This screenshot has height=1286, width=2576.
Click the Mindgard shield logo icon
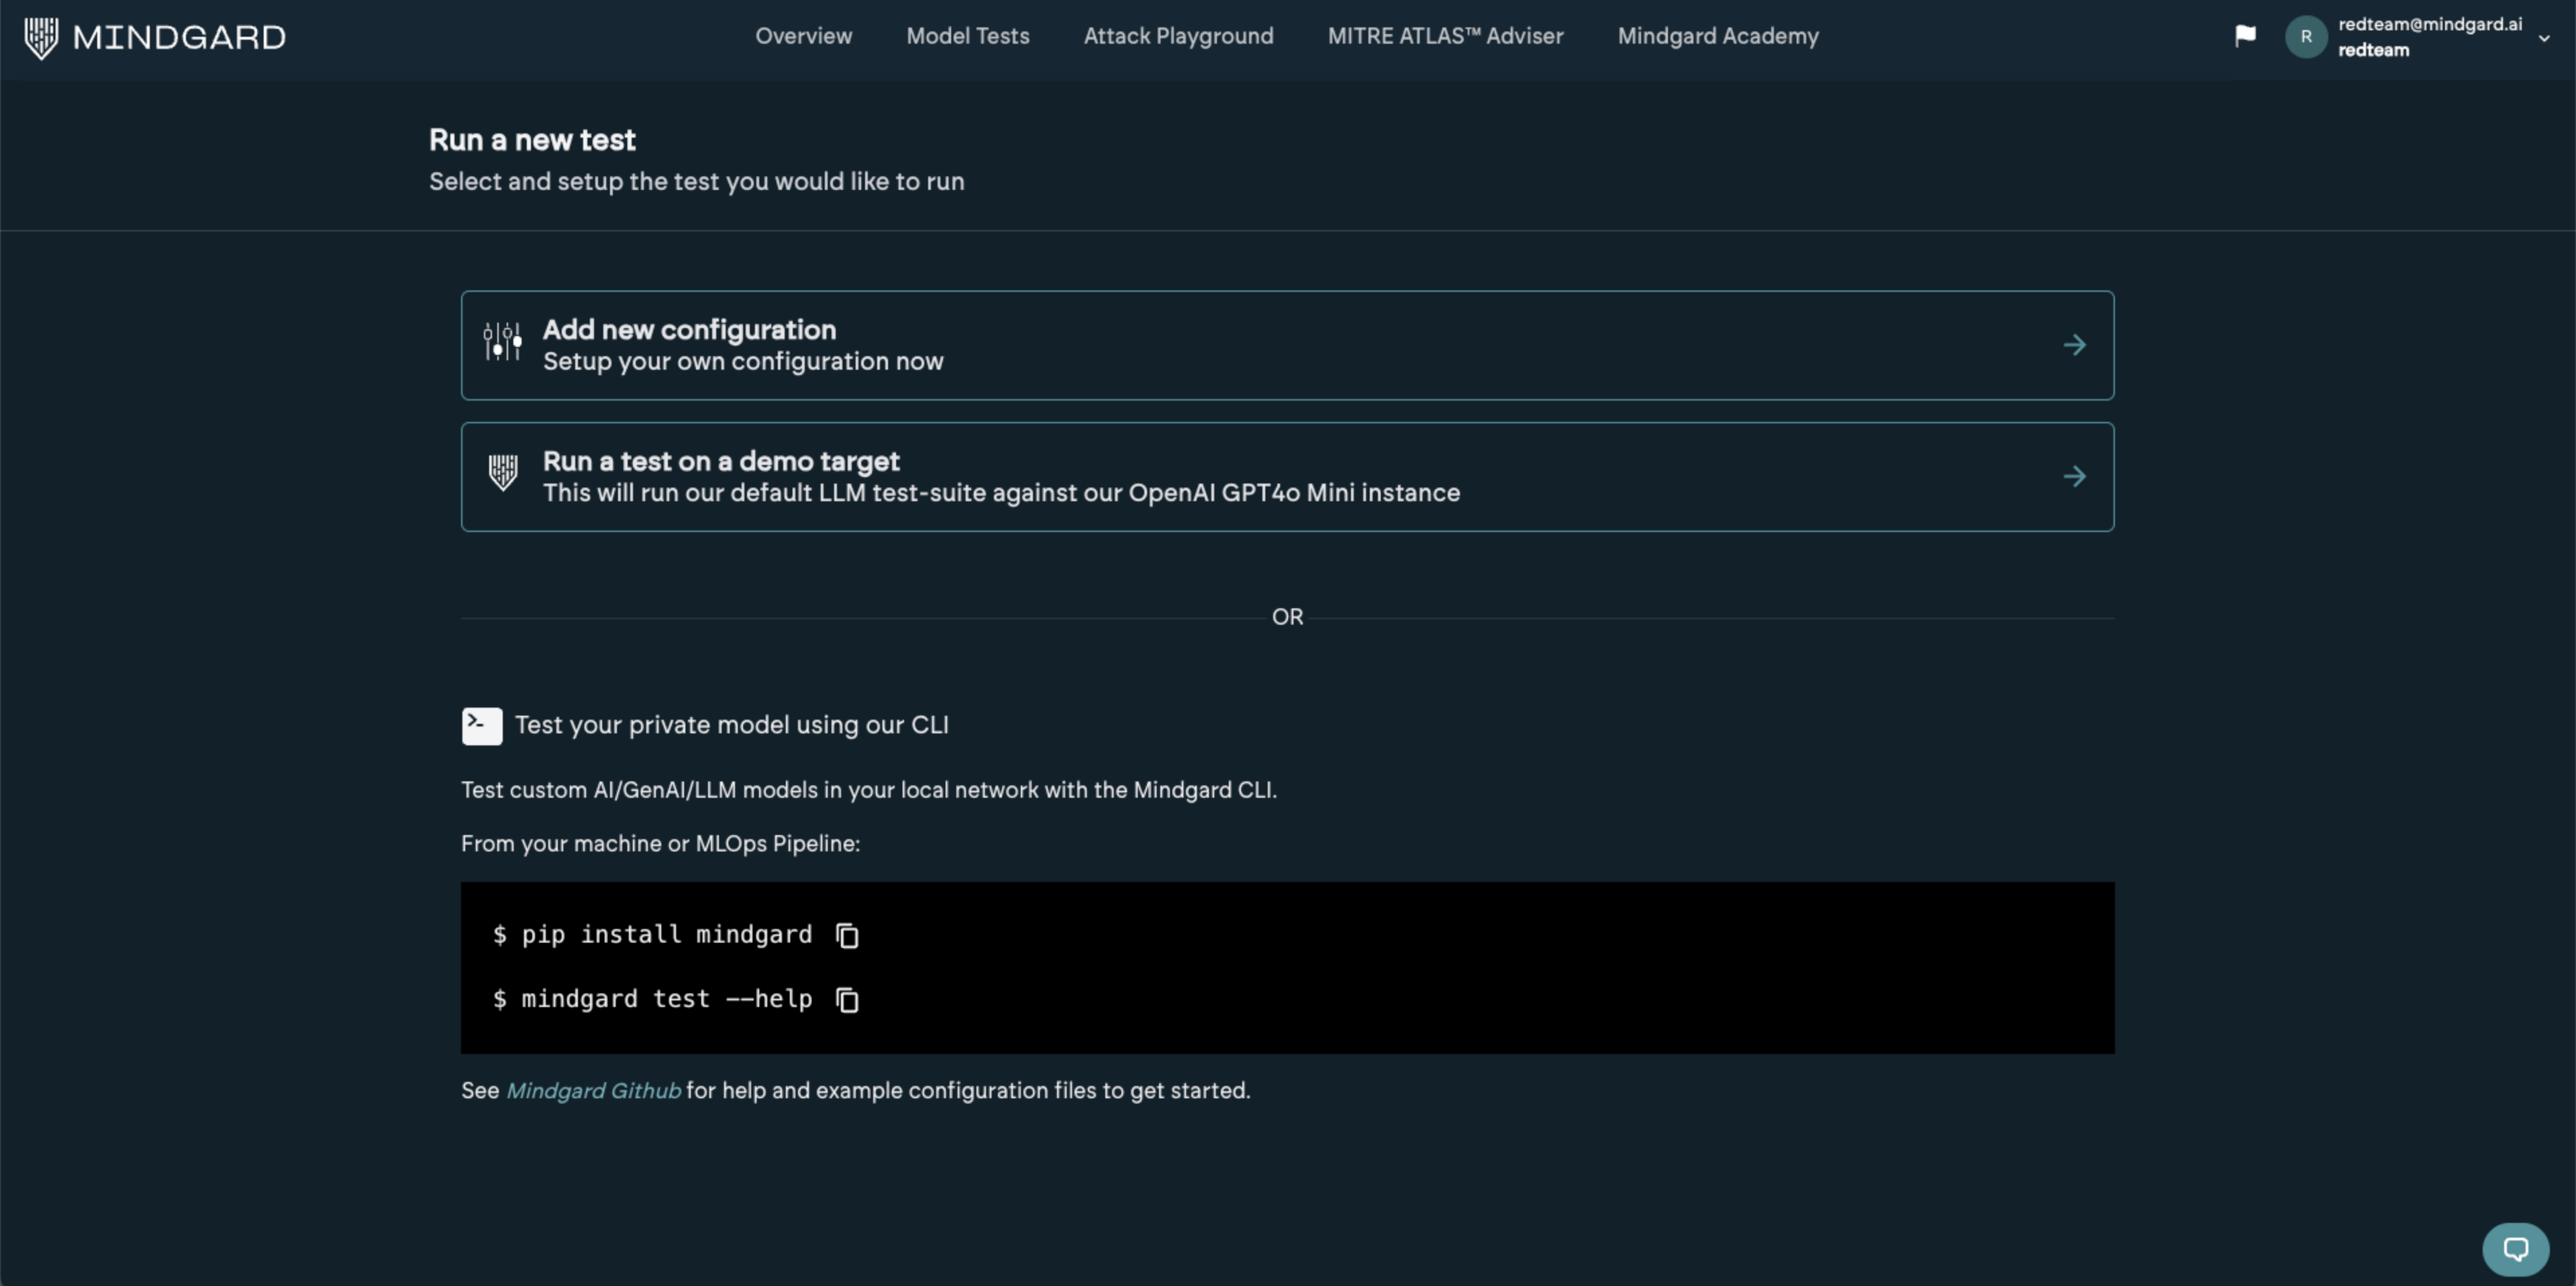click(41, 38)
